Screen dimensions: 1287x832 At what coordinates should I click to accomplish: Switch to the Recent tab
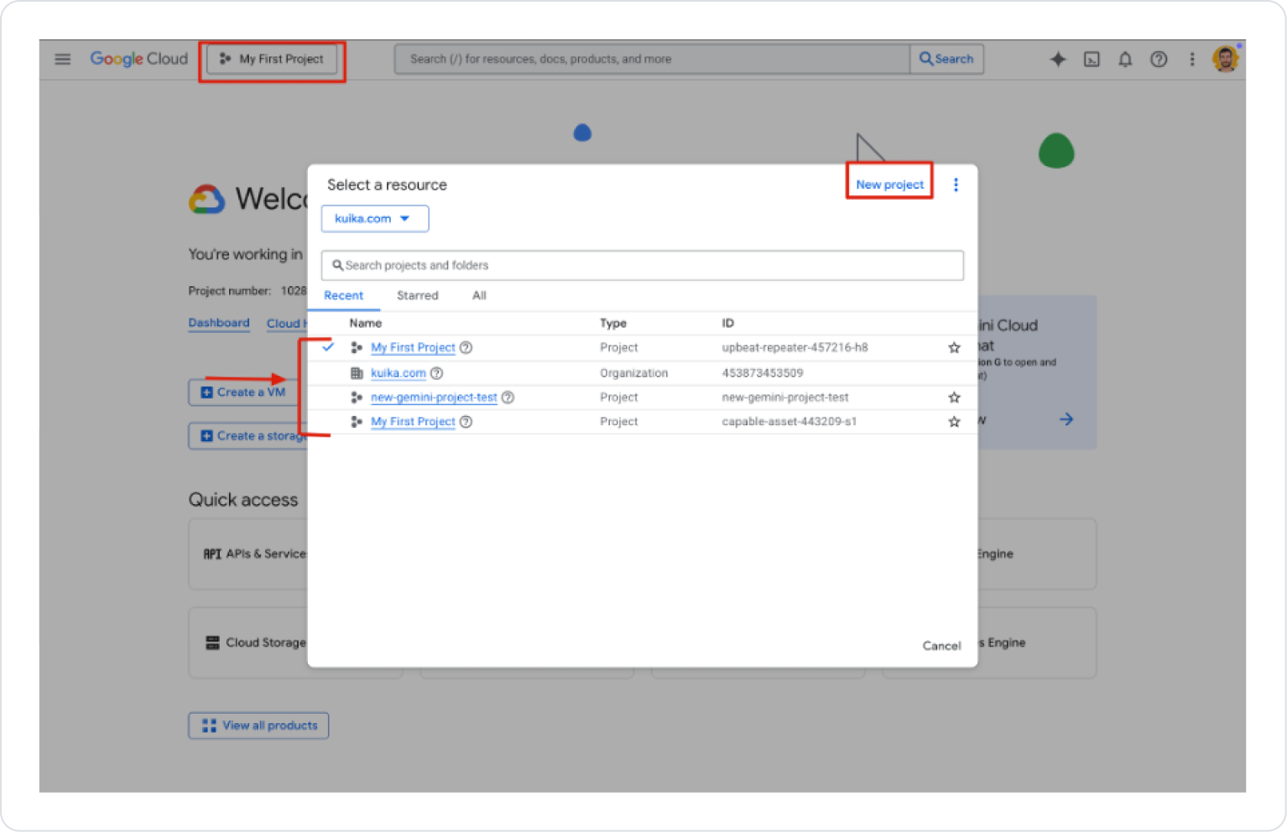click(344, 296)
